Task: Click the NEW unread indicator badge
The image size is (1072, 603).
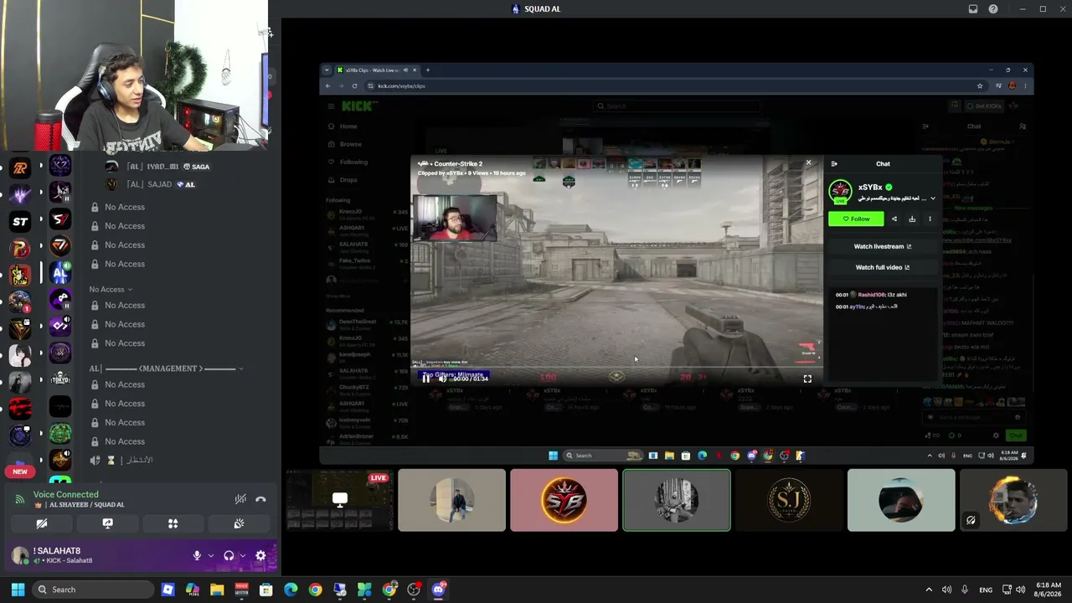Action: (x=20, y=472)
